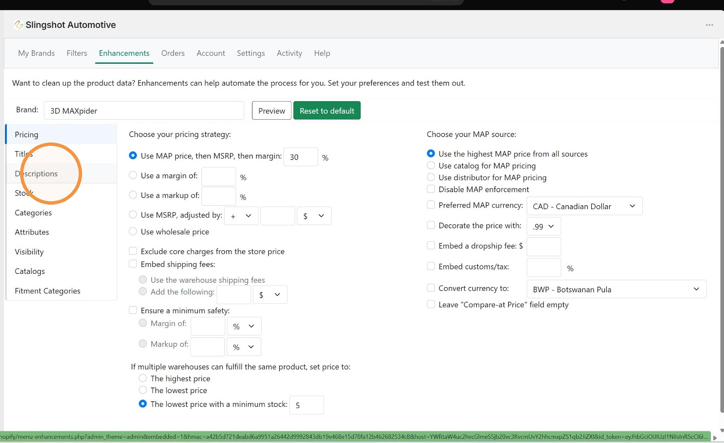Click the Use a margin of input field

(218, 177)
